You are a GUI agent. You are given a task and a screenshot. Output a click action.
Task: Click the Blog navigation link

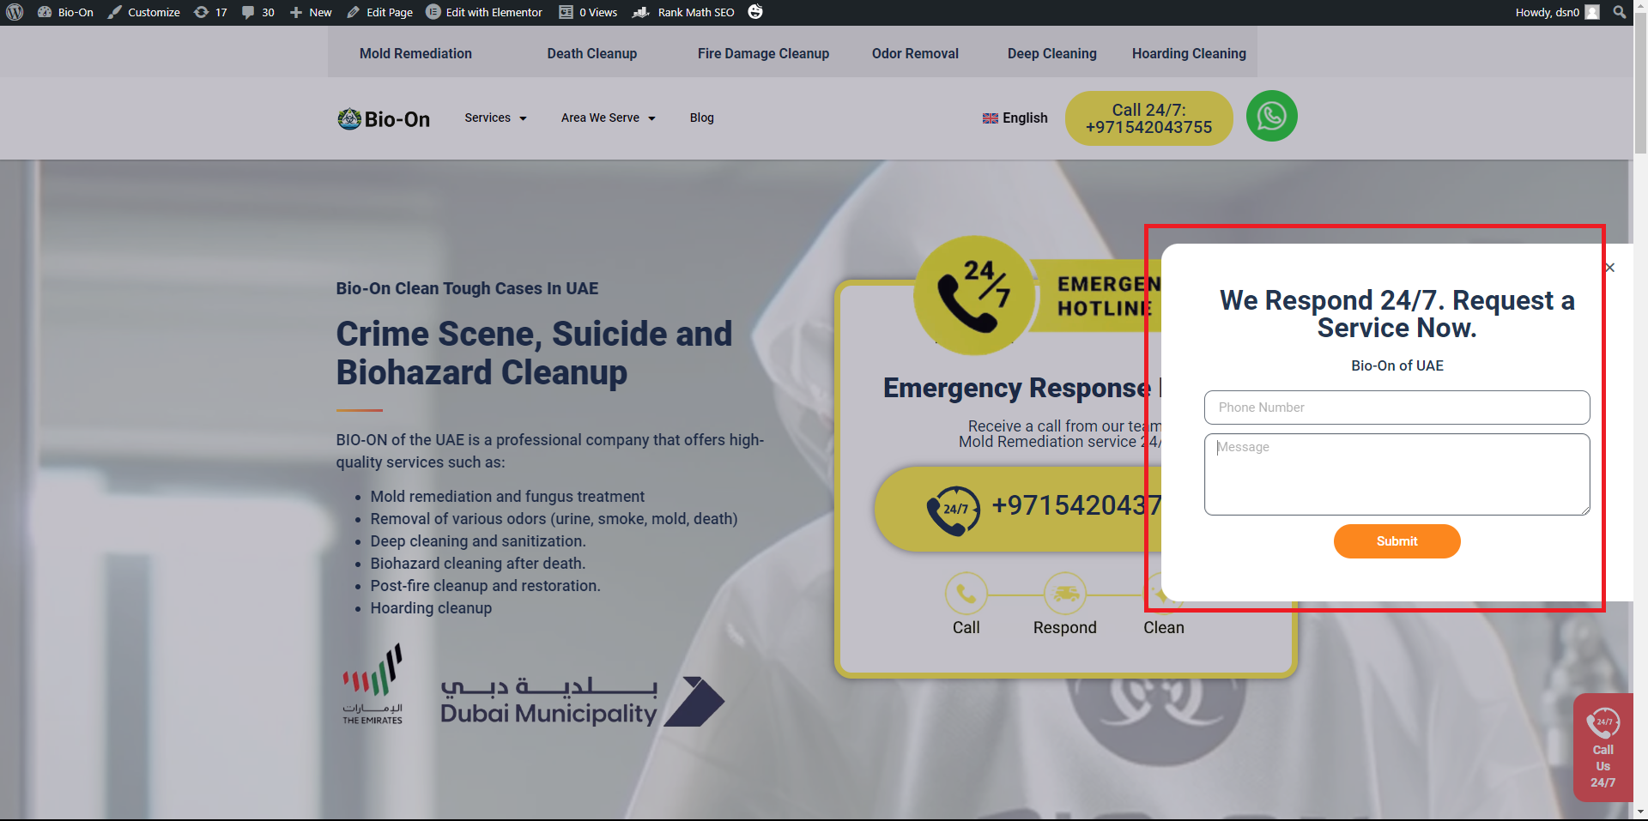(x=701, y=118)
